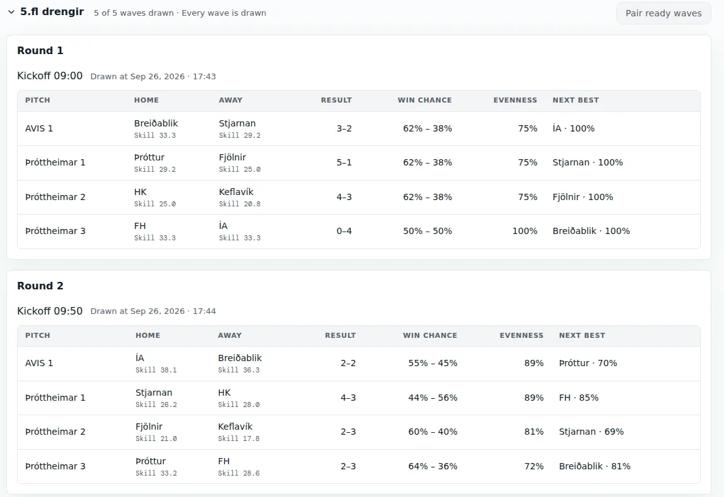Click the Pair ready waves button

pos(663,13)
